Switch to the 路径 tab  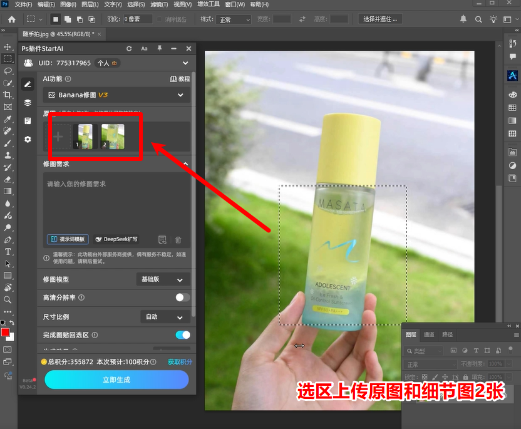pyautogui.click(x=448, y=334)
